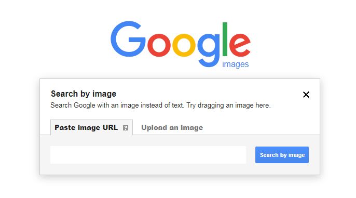Click the yellow o in Google logo

click(x=184, y=45)
